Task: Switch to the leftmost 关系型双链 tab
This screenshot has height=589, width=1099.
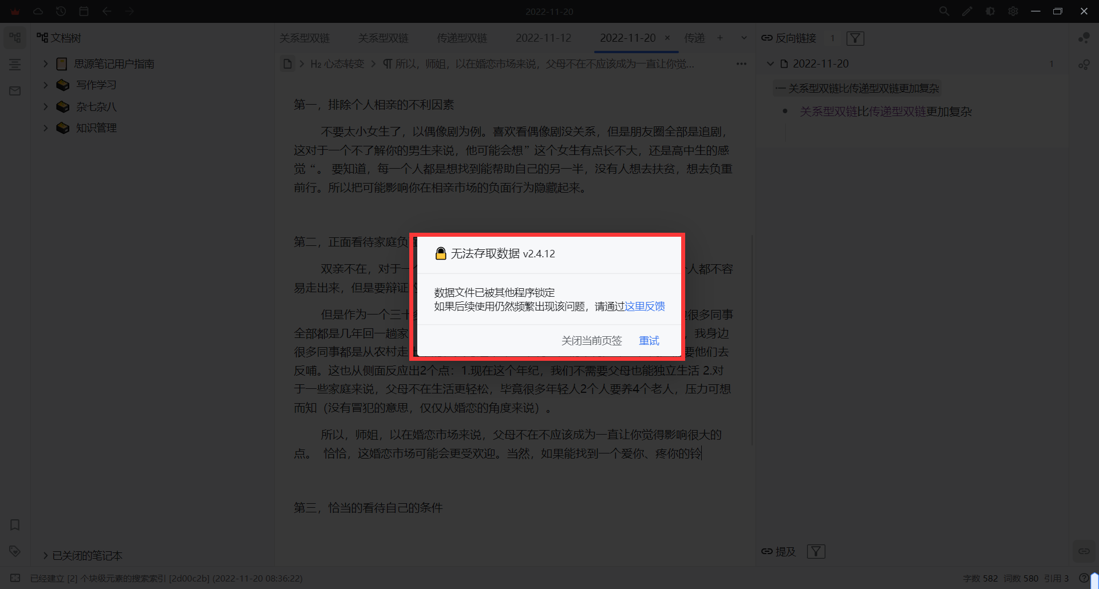Action: [305, 38]
